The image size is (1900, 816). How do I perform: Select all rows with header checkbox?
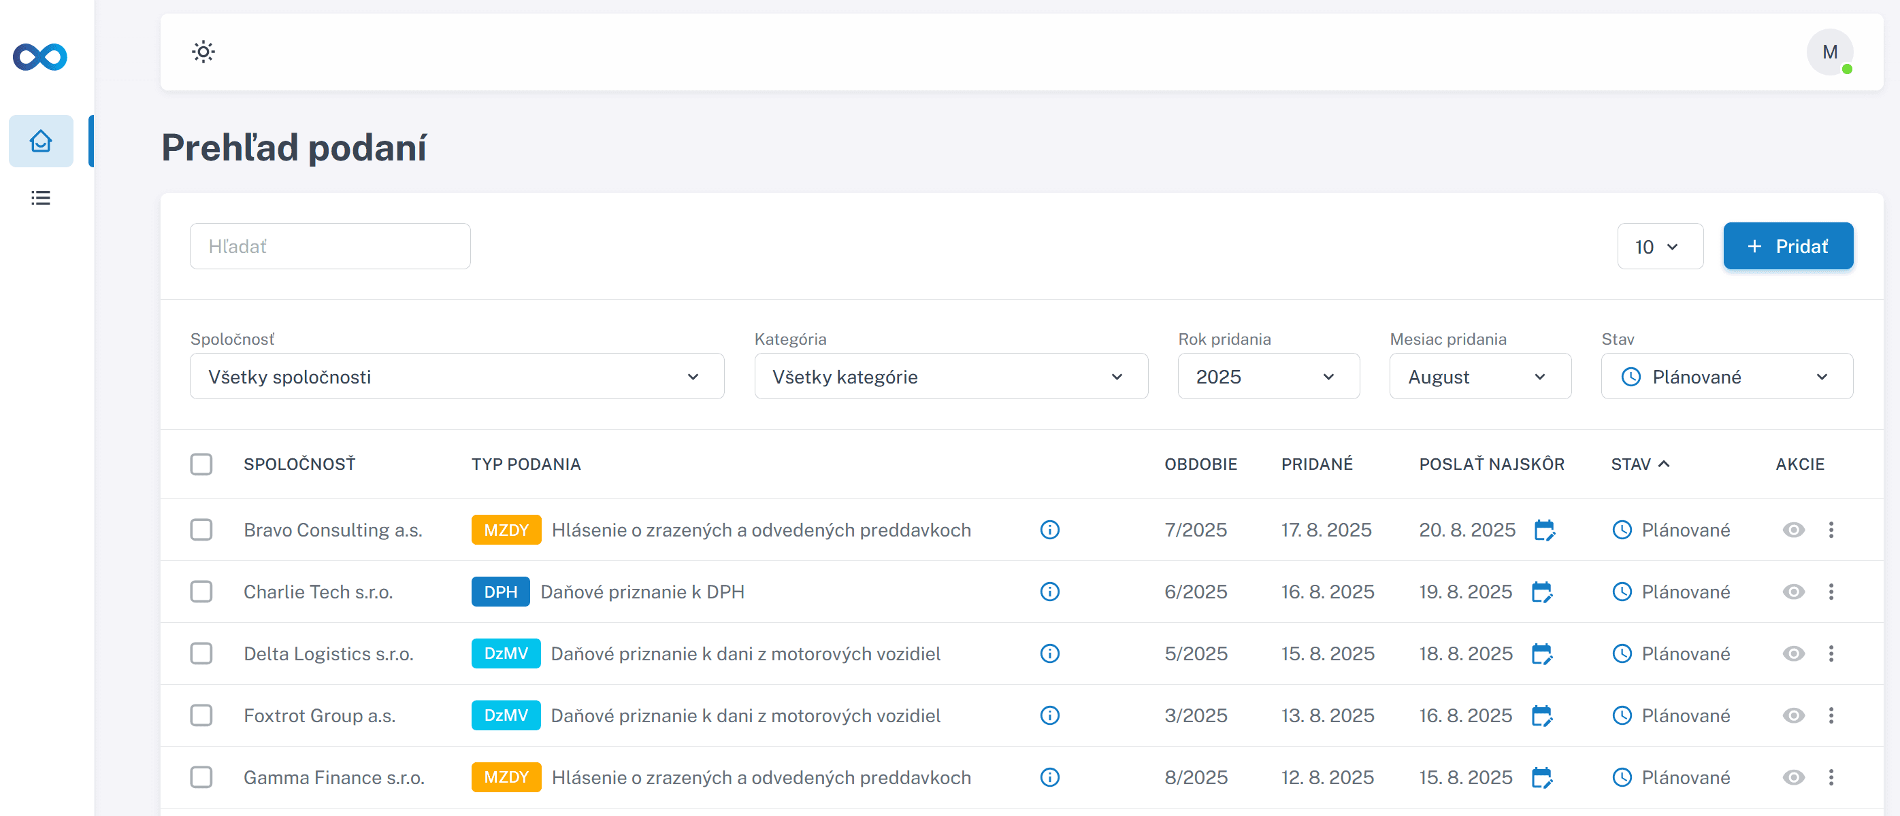pos(201,464)
